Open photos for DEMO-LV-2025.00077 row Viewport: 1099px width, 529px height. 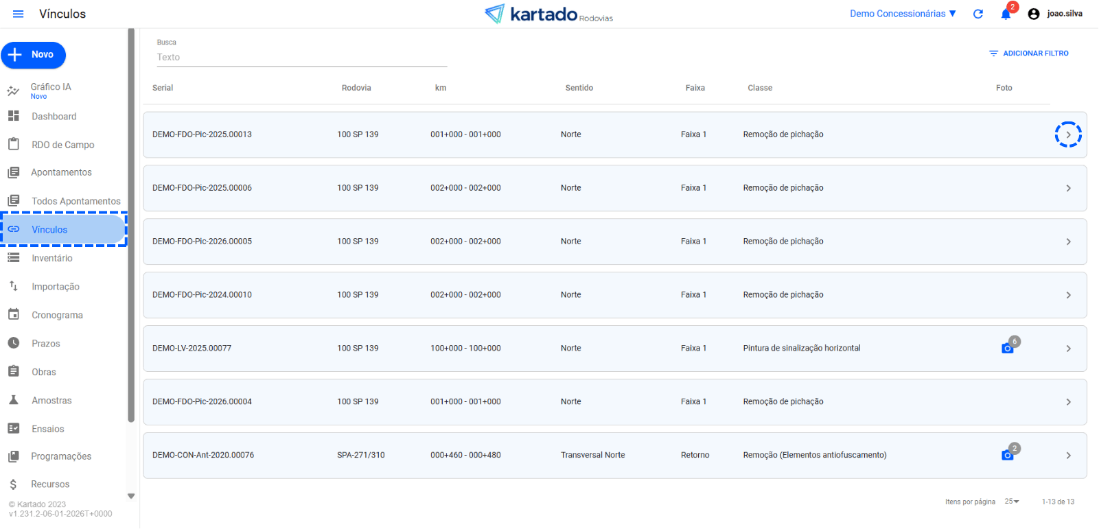point(1007,348)
